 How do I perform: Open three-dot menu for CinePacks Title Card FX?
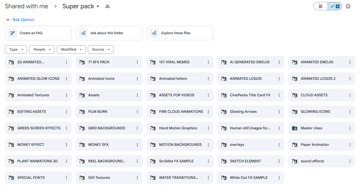coord(279,95)
